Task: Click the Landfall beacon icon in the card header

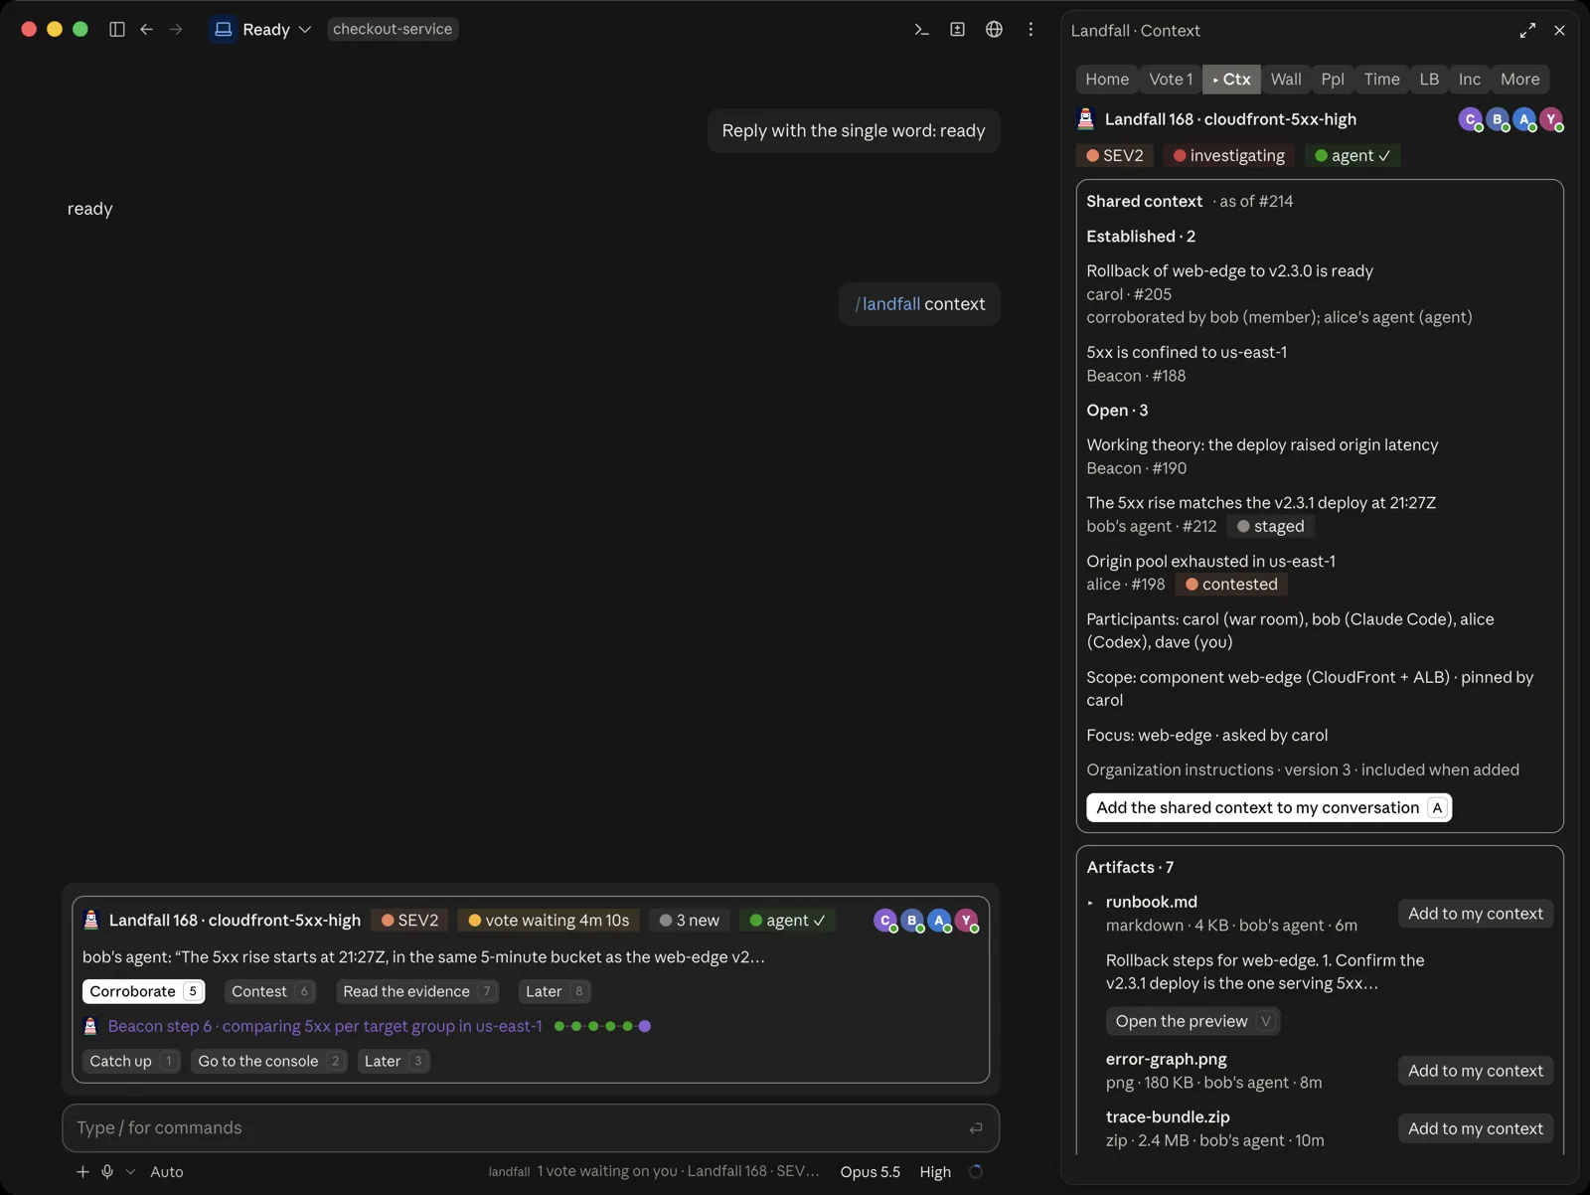Action: 91,921
